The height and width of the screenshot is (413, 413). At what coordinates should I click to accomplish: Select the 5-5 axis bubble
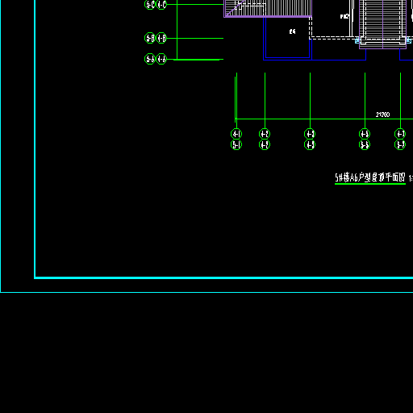(365, 144)
